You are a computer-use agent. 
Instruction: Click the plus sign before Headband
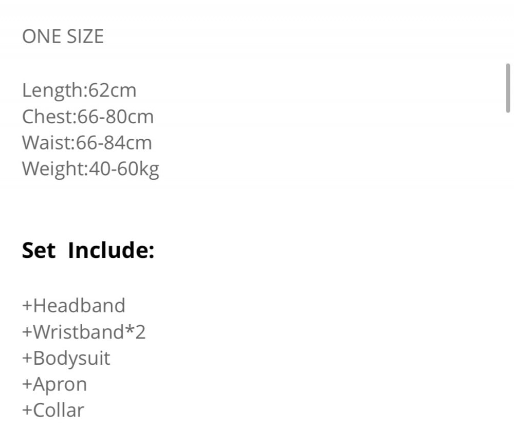point(27,306)
